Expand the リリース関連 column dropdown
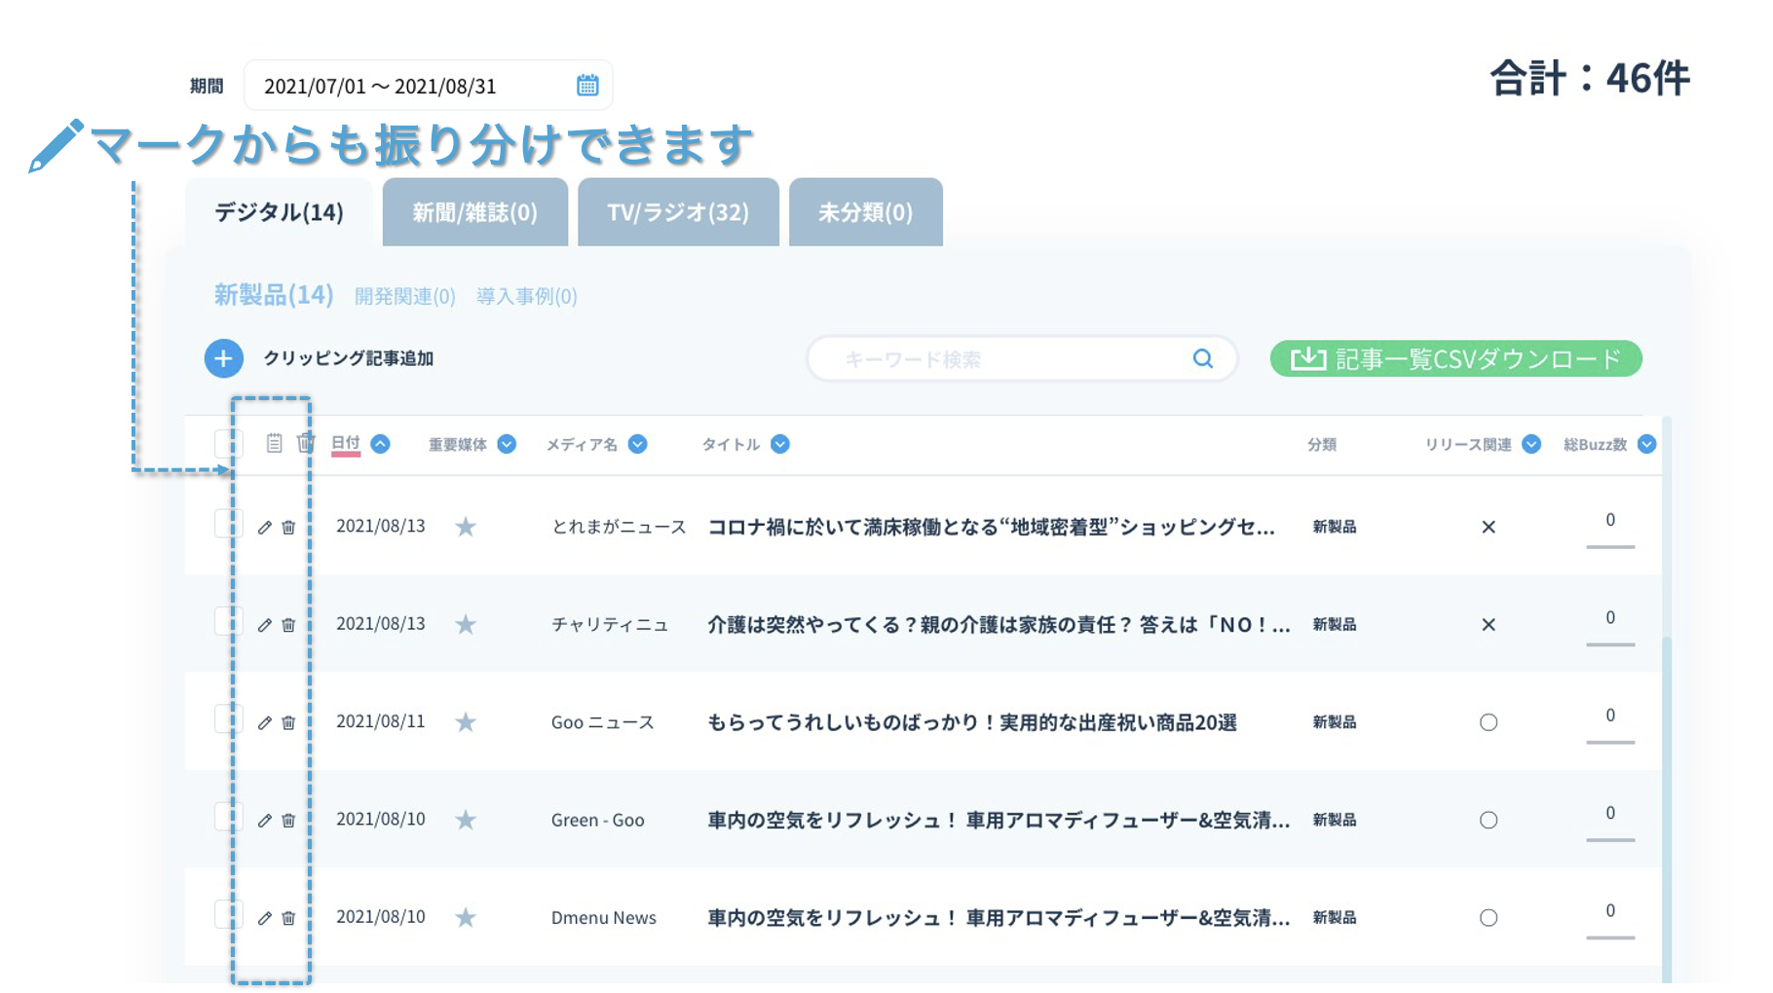Screen dimensions: 1773x993 (1531, 444)
